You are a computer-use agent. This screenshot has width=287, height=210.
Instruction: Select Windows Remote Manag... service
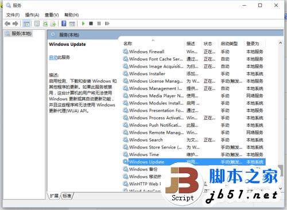[x=156, y=133]
